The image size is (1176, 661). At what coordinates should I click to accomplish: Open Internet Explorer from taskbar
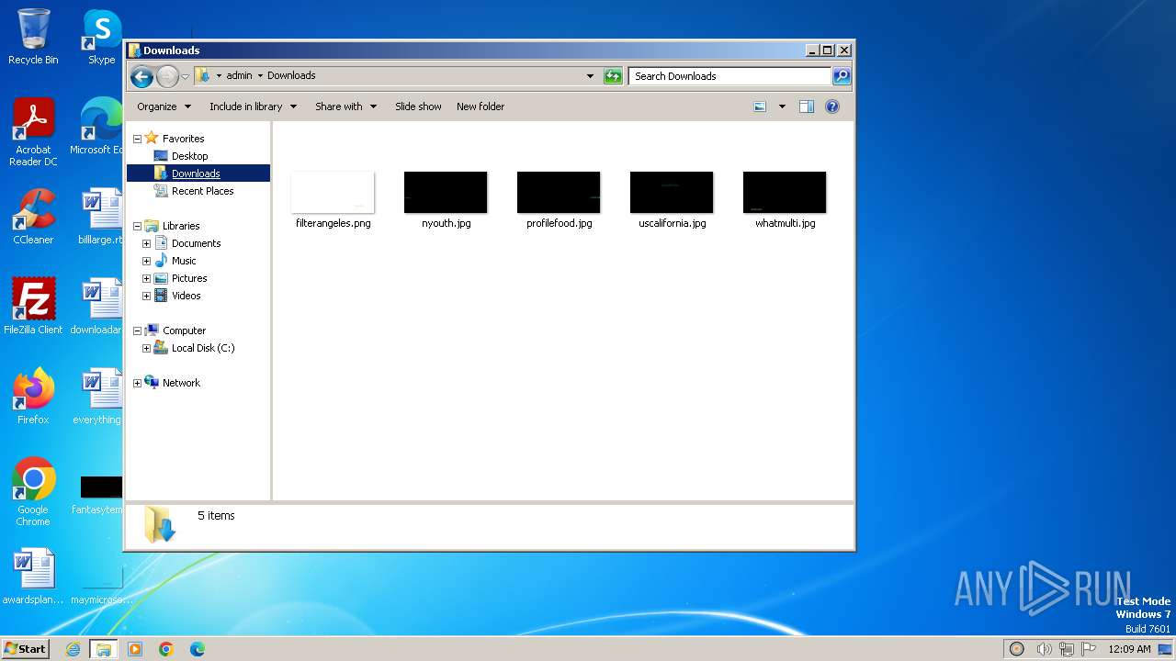pyautogui.click(x=73, y=649)
